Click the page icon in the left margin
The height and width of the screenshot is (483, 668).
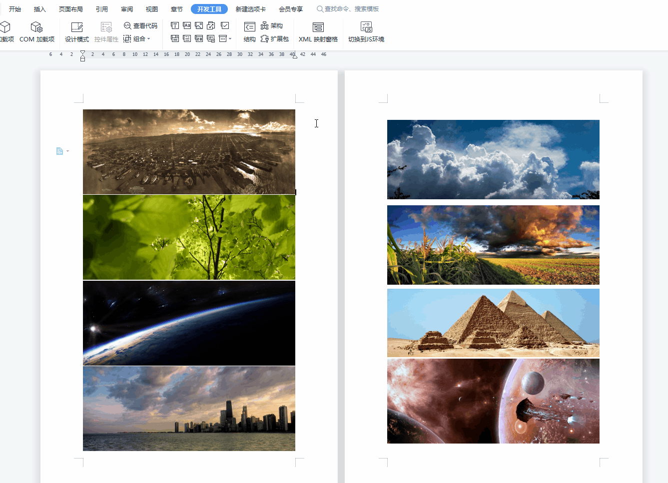pyautogui.click(x=60, y=151)
